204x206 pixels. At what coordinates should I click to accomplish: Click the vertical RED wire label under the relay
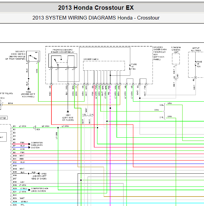pos(50,94)
